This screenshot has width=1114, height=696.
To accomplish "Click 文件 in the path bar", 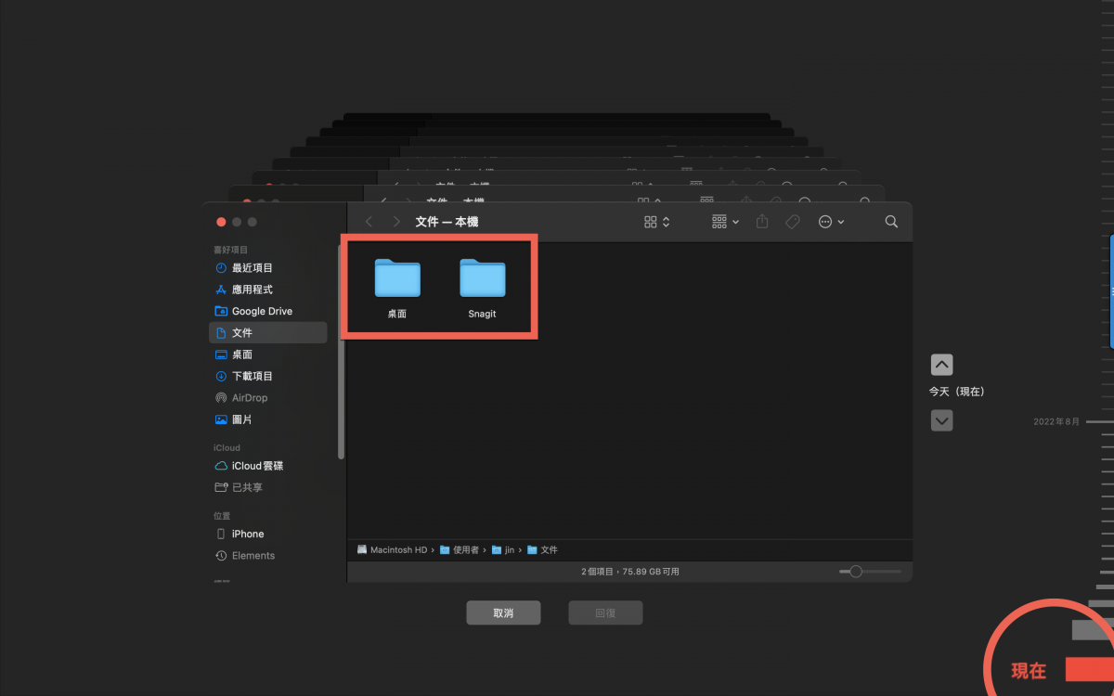I will [543, 549].
